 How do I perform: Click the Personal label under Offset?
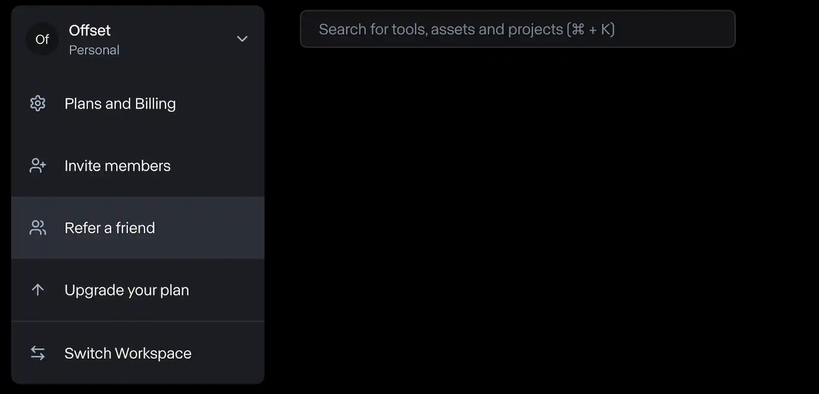click(94, 50)
